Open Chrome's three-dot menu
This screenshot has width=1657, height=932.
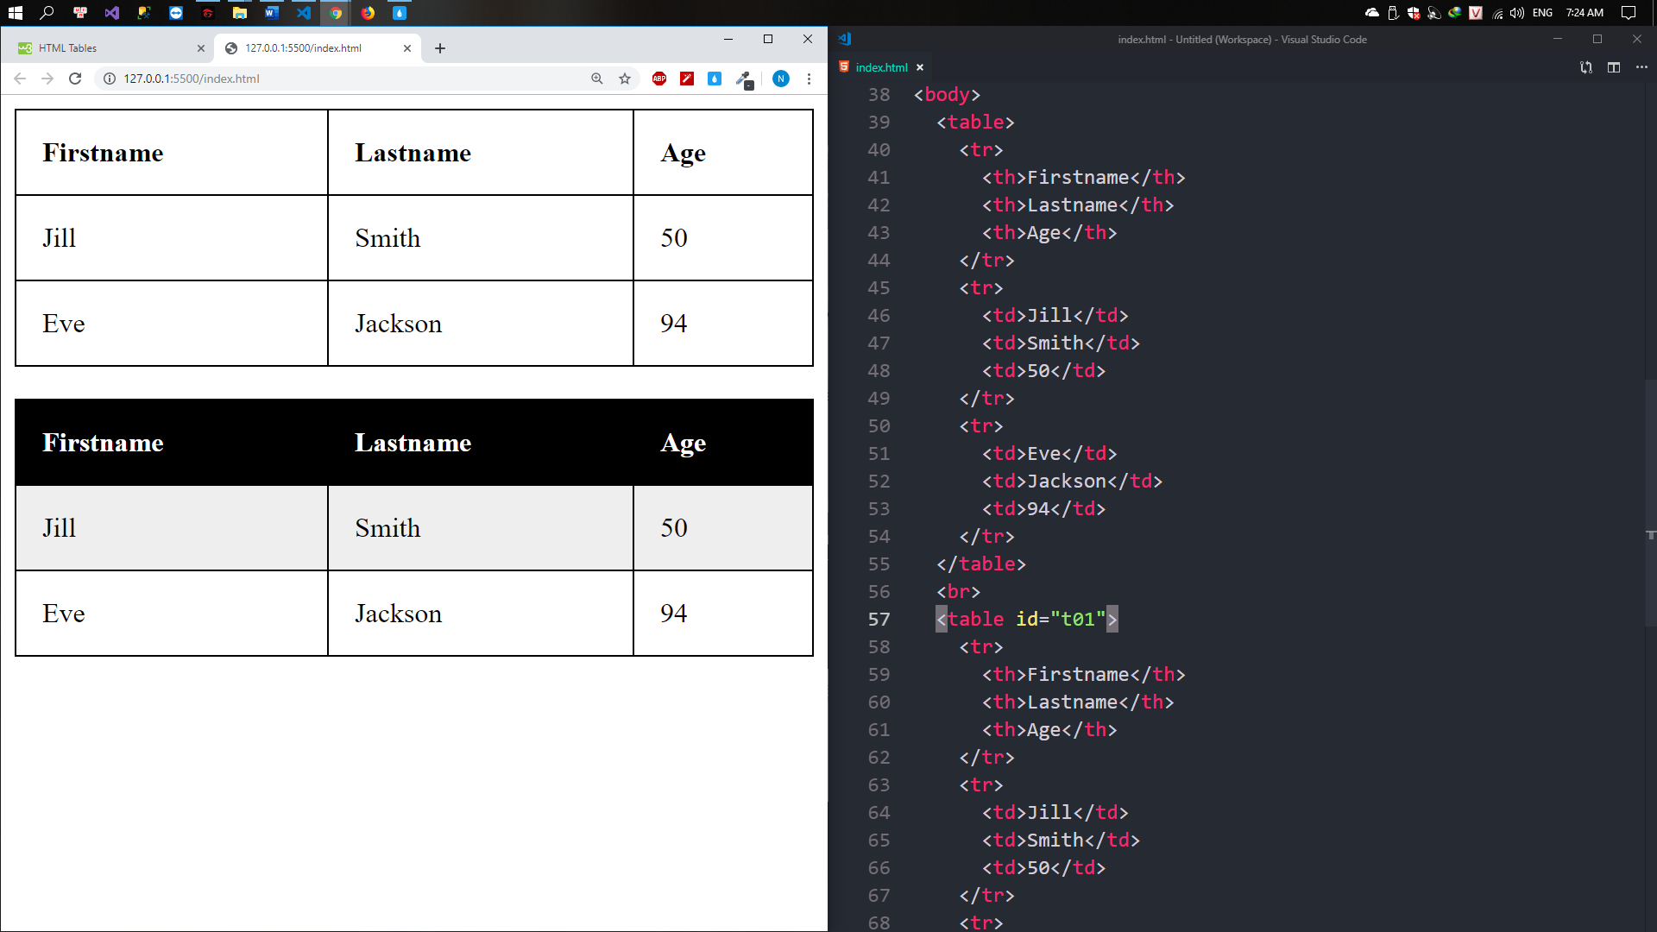coord(809,79)
